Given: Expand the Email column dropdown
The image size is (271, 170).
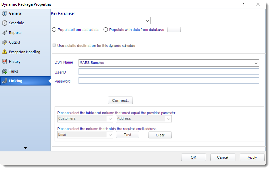Looking at the screenshot, I should point(110,135).
